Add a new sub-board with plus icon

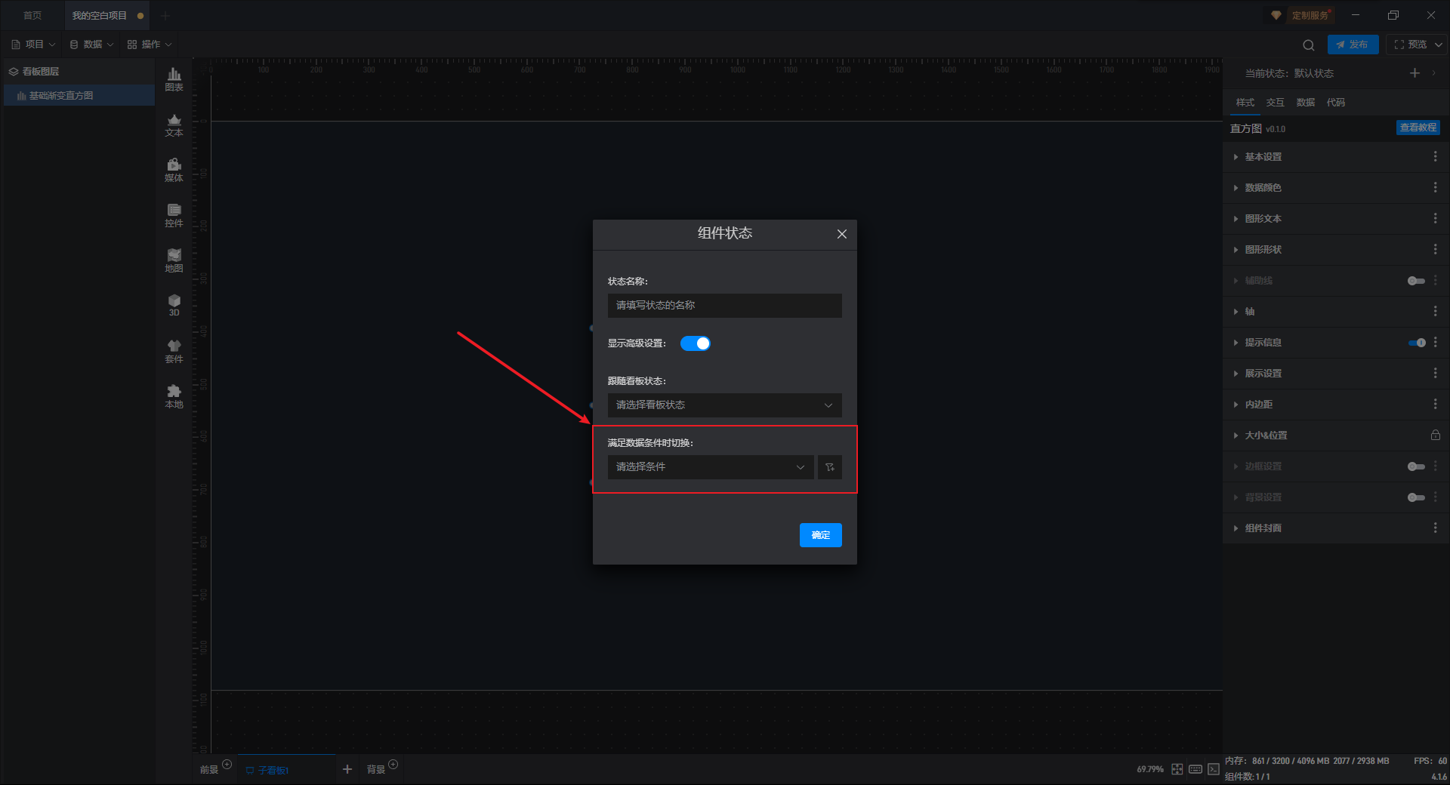pos(347,769)
